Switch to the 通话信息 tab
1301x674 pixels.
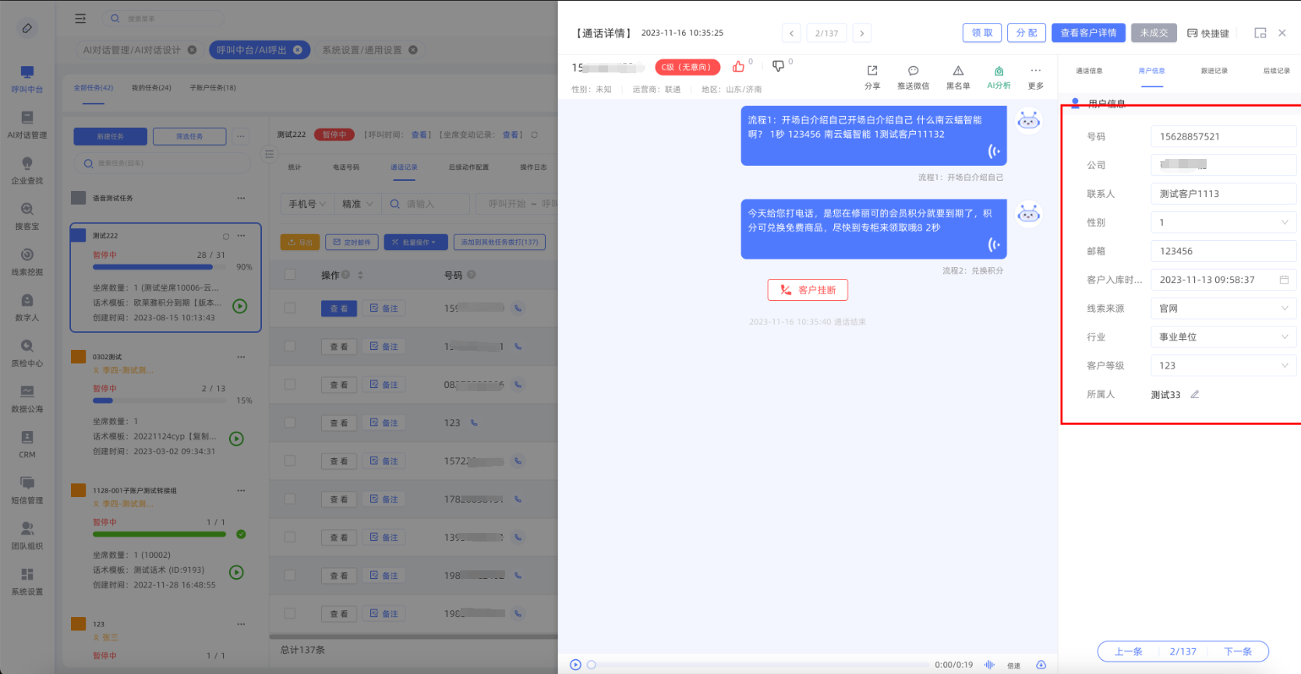pos(1089,71)
